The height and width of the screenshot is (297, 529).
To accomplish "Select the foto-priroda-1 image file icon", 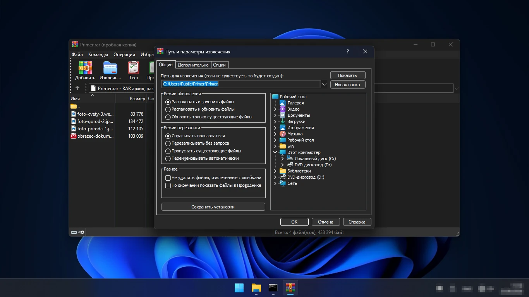I will (x=74, y=128).
